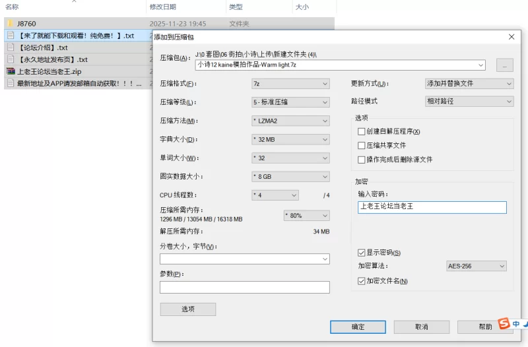This screenshot has width=528, height=347.
Task: Click 选项 button below parameters
Action: [188, 309]
